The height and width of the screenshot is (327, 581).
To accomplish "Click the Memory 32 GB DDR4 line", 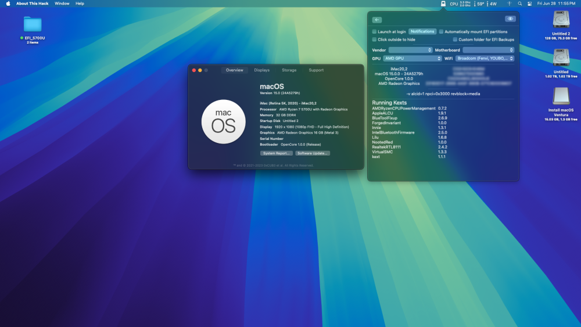I will coord(278,115).
